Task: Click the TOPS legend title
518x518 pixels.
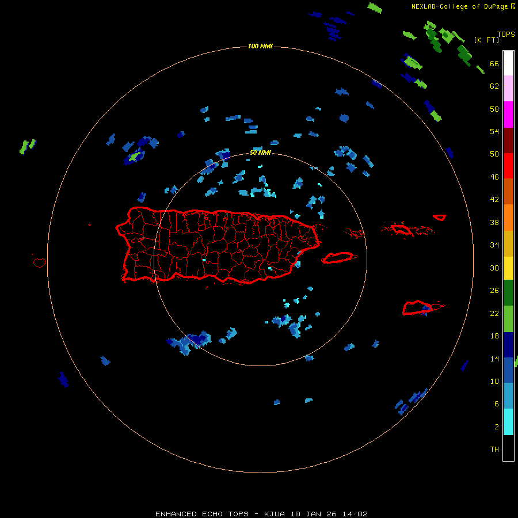Action: click(506, 34)
